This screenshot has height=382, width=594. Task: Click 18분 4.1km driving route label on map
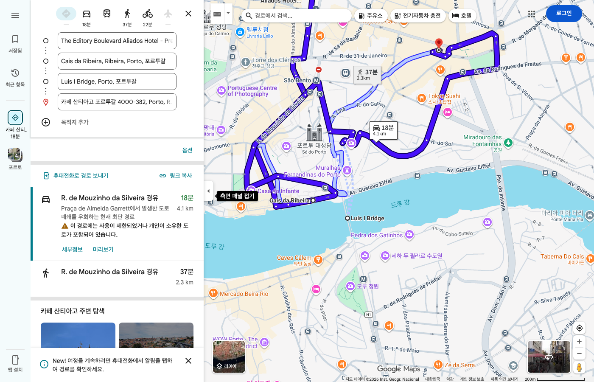[x=384, y=130]
